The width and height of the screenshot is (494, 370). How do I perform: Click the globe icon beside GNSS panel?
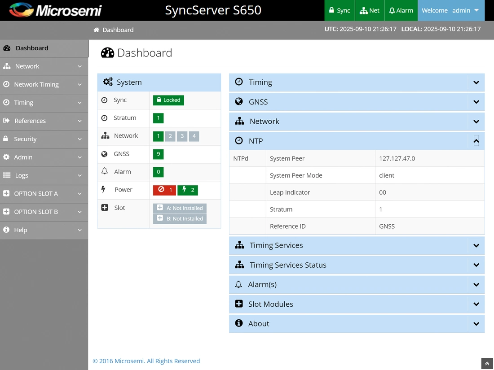click(x=239, y=101)
